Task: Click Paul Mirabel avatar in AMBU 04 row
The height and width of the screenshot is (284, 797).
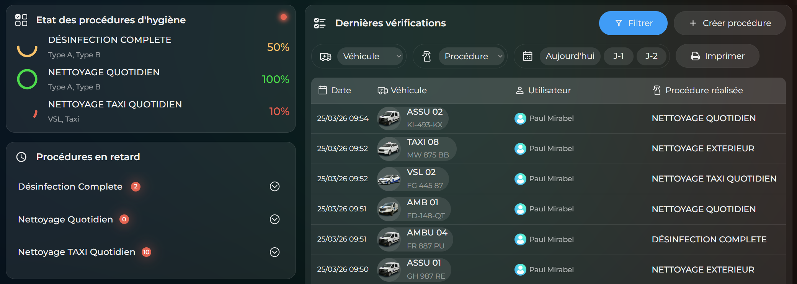Action: 520,239
